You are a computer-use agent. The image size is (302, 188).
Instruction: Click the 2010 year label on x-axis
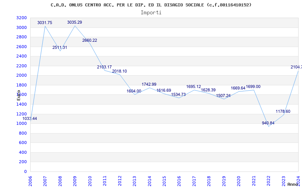pyautogui.click(x=90, y=180)
